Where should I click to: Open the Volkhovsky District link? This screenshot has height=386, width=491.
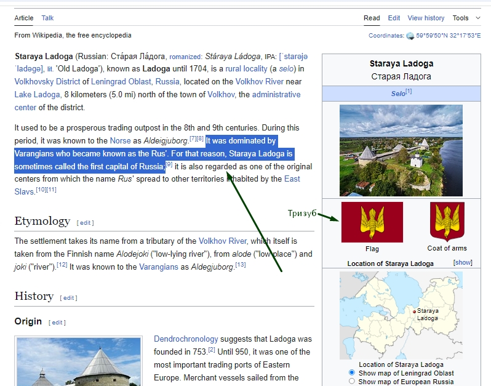(47, 82)
